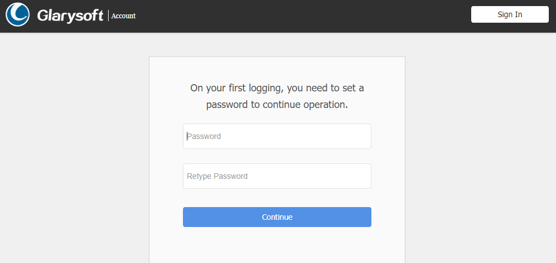The height and width of the screenshot is (263, 556).
Task: Click the Glarysoft crescent logo icon
Action: click(x=17, y=14)
